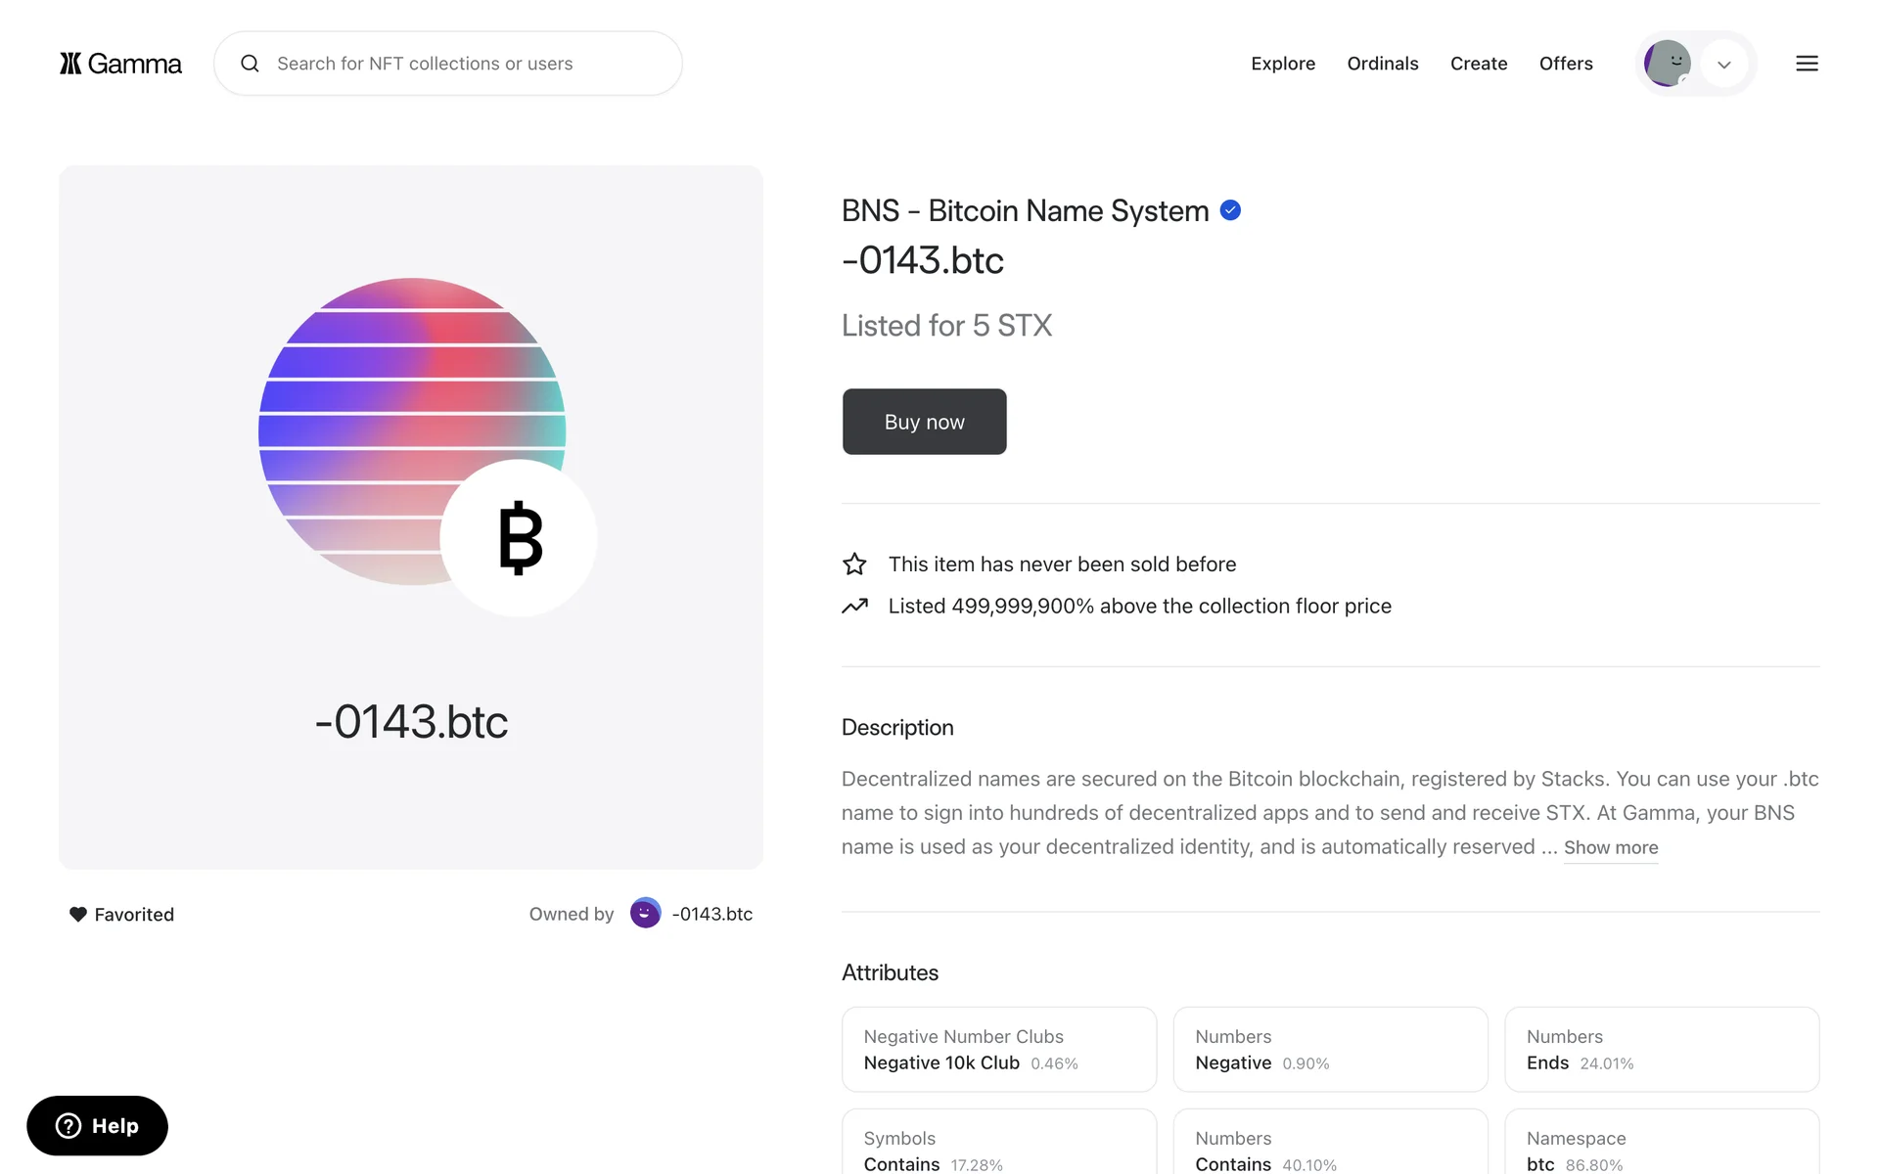Open the Help widget

[97, 1125]
